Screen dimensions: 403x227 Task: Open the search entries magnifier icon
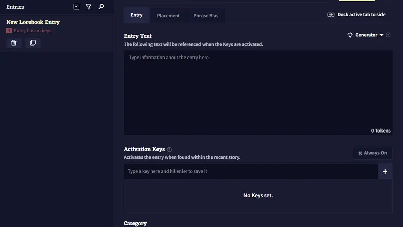tap(101, 7)
